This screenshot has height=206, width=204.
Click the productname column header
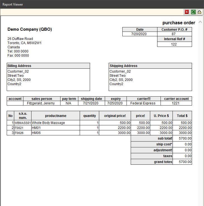pos(55,116)
